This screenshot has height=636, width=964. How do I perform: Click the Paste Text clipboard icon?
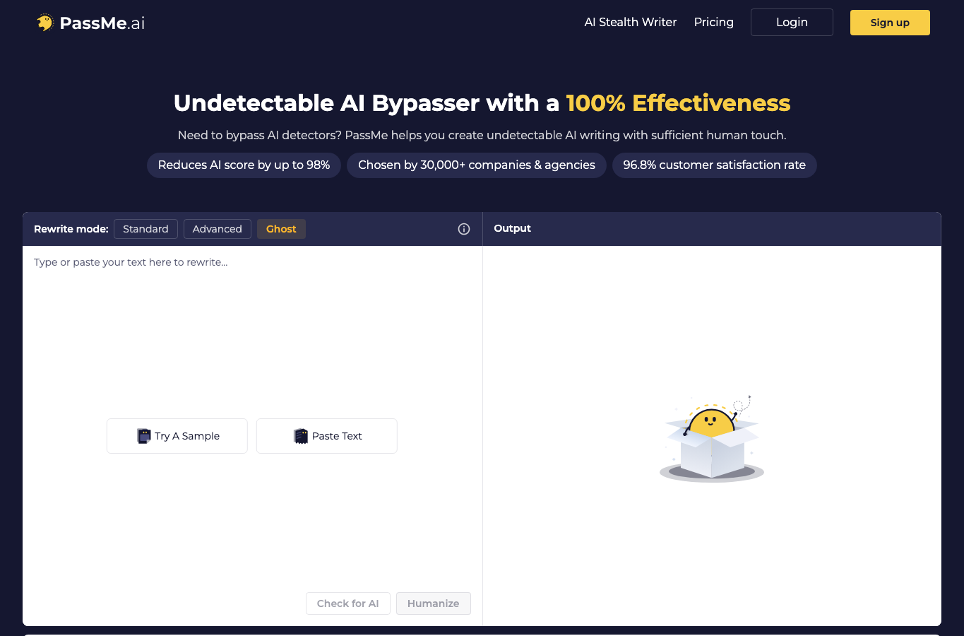(x=301, y=436)
